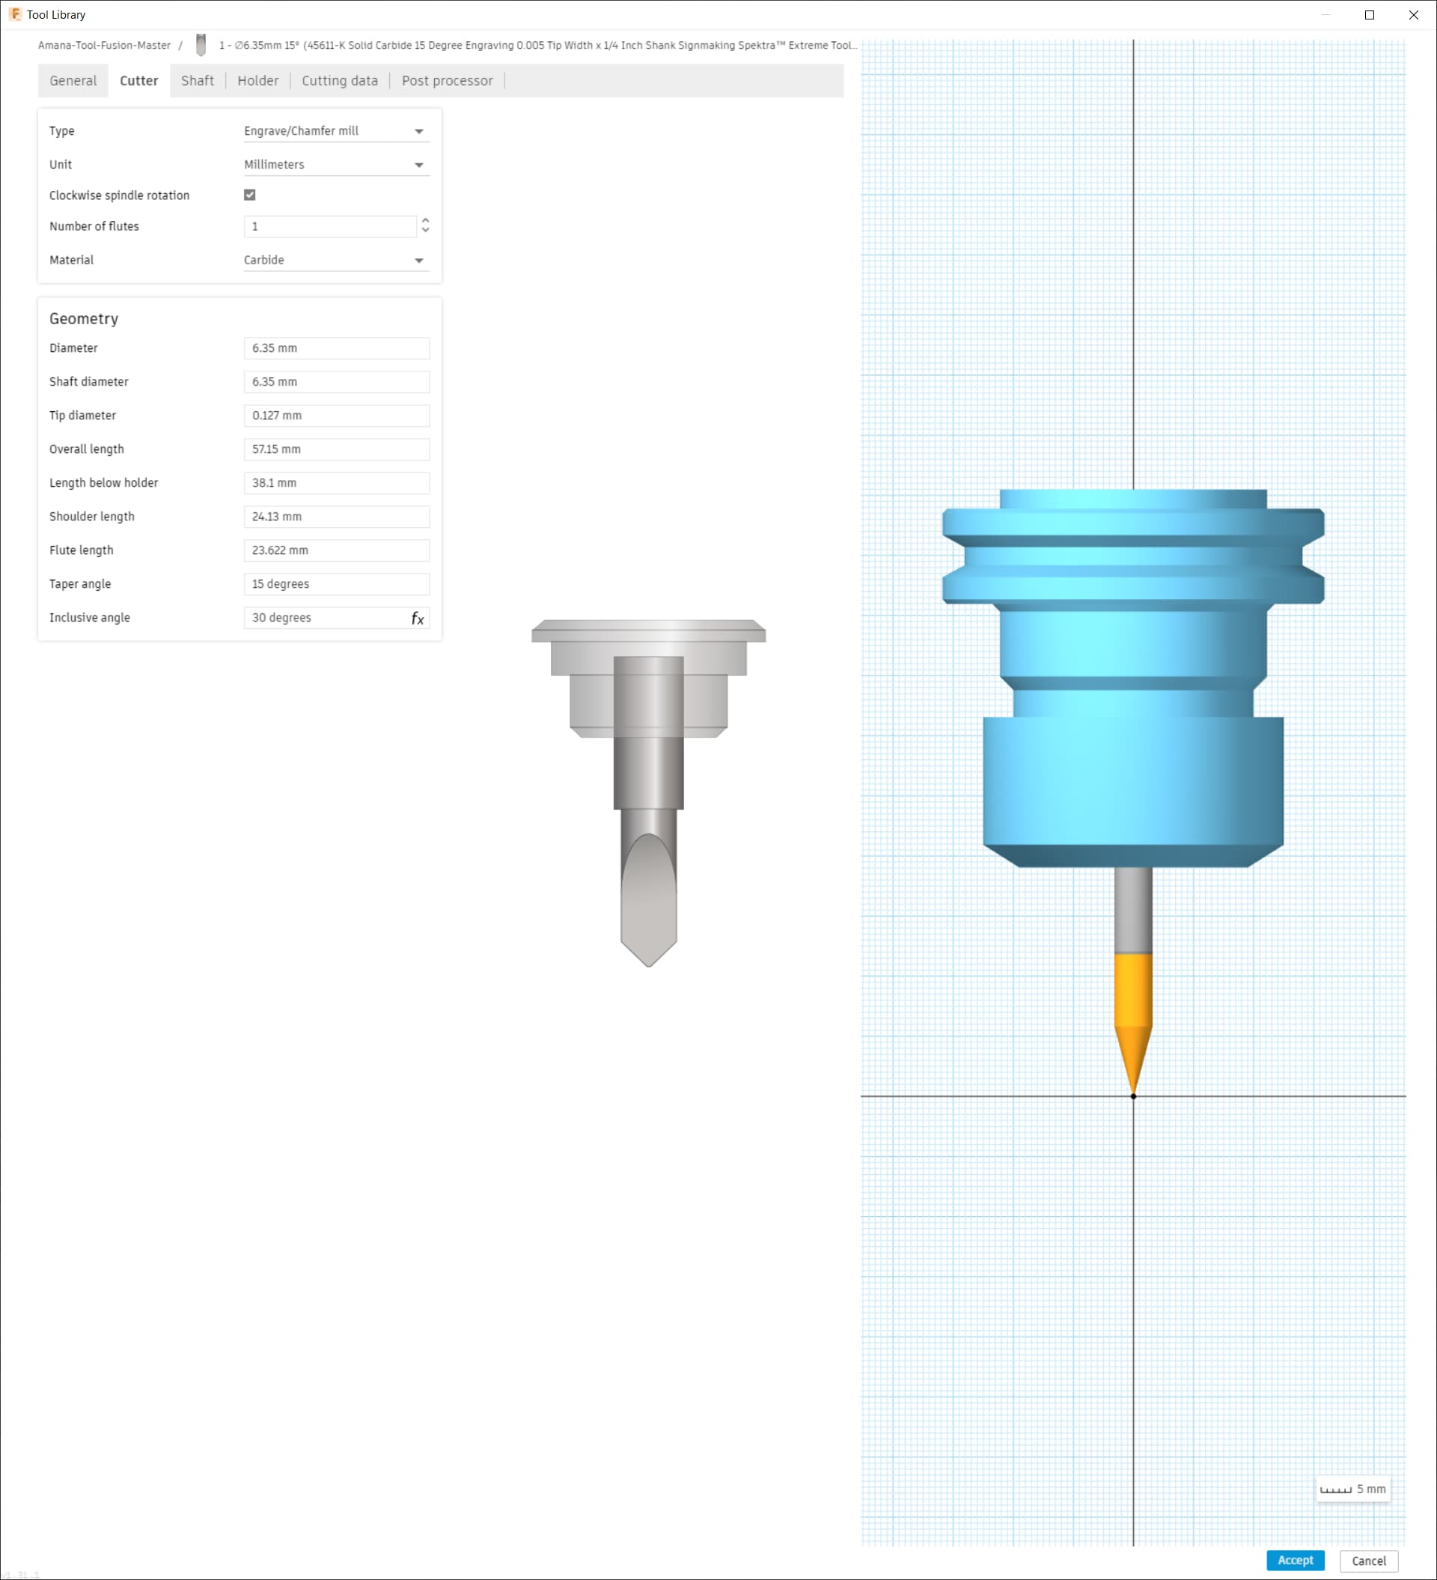Screen dimensions: 1437x1580
Task: Increment the Number of flutes stepper up arrow
Action: pos(425,221)
